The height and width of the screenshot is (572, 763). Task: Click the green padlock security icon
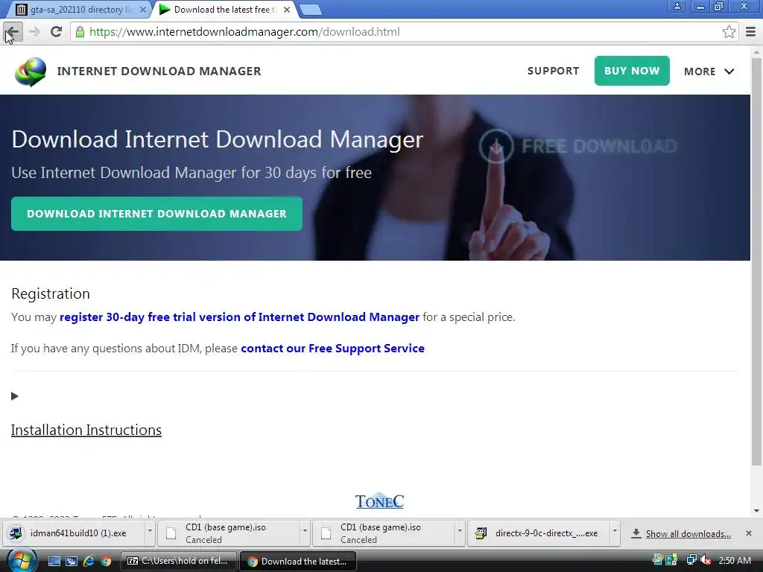click(x=80, y=32)
